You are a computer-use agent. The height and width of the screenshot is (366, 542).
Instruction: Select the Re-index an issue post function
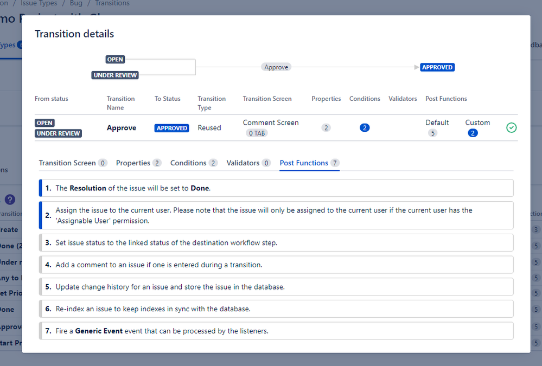tap(276, 309)
